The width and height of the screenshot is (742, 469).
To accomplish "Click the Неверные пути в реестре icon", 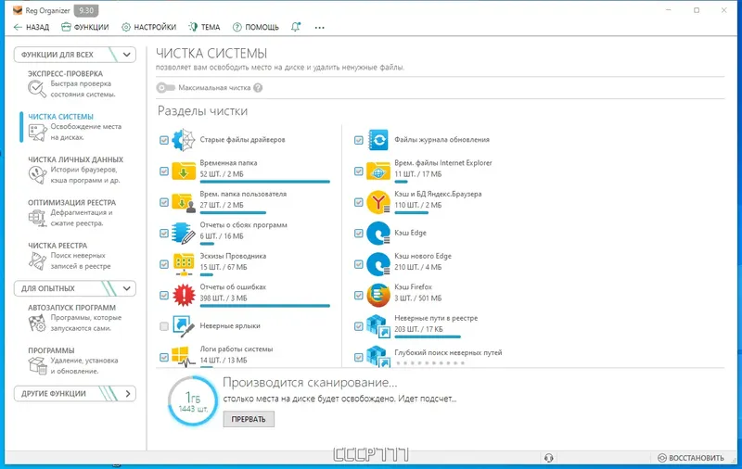I will (378, 326).
